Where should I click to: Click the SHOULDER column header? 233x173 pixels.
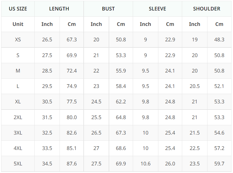207,9
